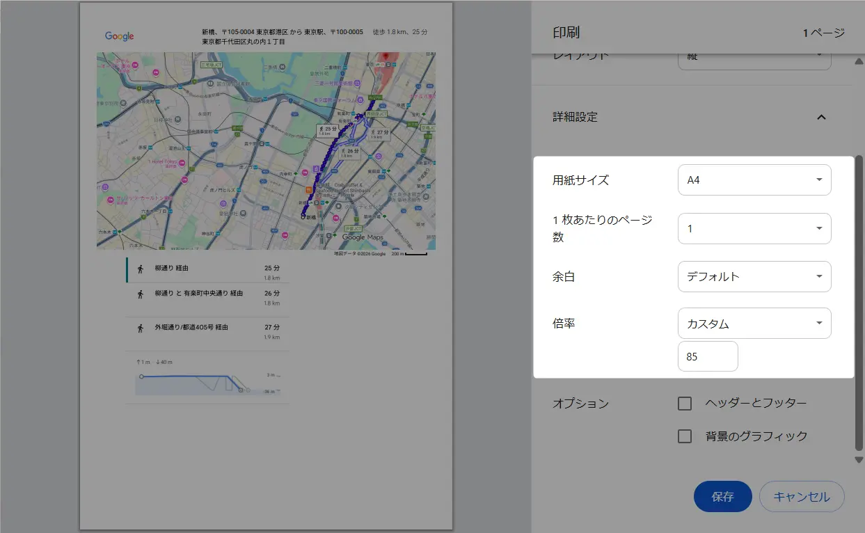Click the map image in the print preview
This screenshot has height=533, width=865.
pyautogui.click(x=266, y=150)
